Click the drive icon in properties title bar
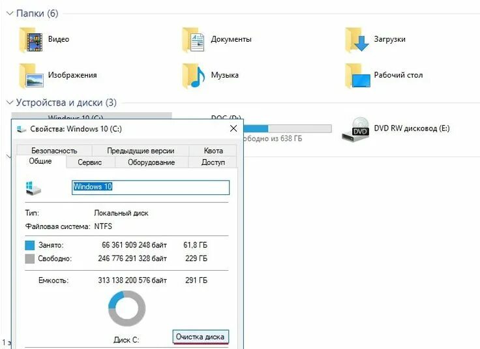Image resolution: width=480 pixels, height=349 pixels. pos(21,129)
